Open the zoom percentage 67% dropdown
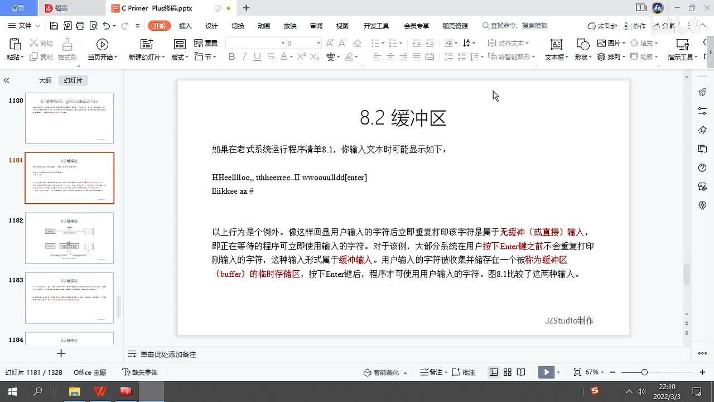Image resolution: width=714 pixels, height=402 pixels. [x=594, y=372]
